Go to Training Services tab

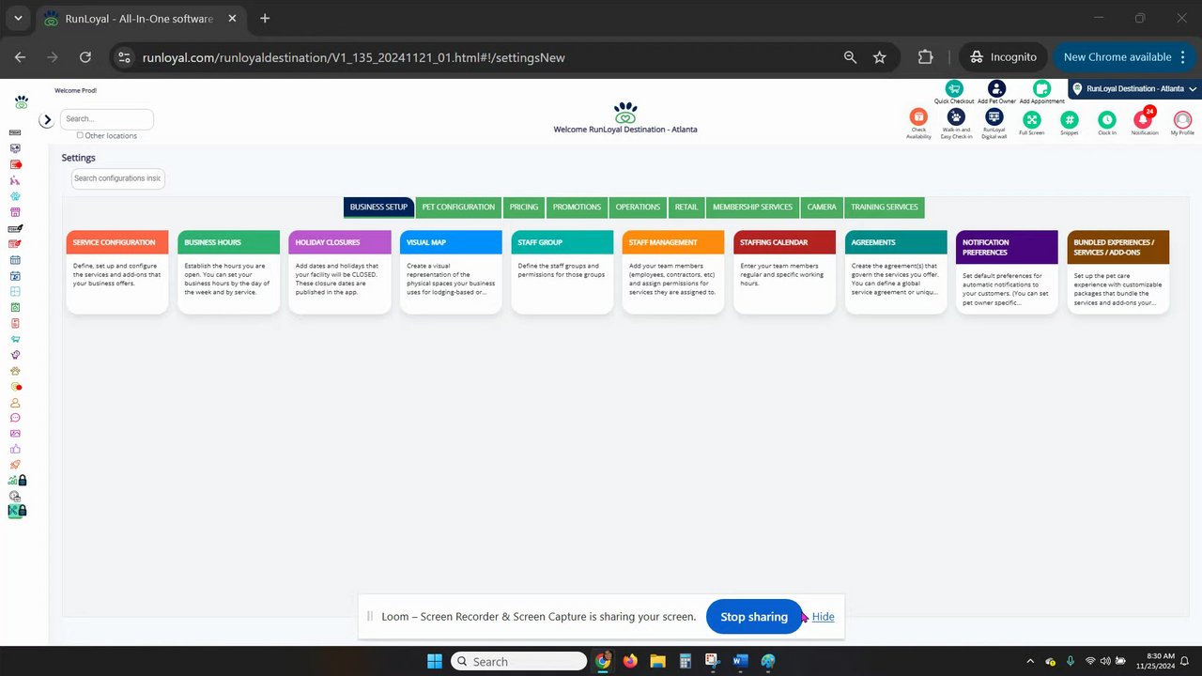coord(885,207)
